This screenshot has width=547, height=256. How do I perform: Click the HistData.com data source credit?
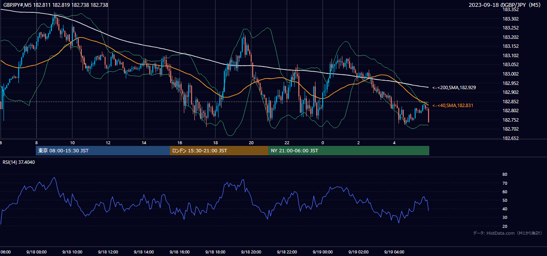(x=507, y=233)
